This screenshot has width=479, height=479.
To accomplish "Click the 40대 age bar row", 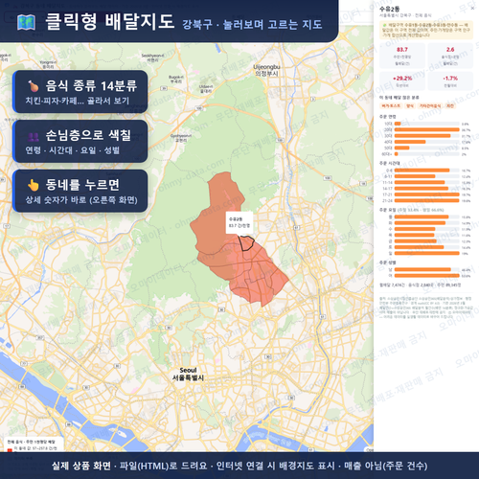I will click(x=426, y=142).
